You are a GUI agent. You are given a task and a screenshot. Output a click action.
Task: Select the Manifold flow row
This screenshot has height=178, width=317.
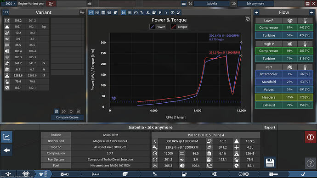coord(284,82)
